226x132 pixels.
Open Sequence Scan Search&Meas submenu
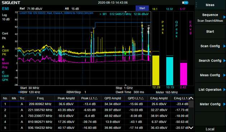click(x=210, y=18)
